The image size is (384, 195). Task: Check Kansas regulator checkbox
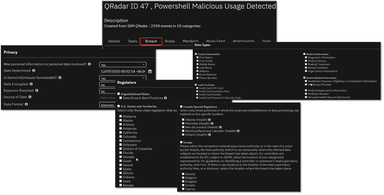tap(120, 185)
